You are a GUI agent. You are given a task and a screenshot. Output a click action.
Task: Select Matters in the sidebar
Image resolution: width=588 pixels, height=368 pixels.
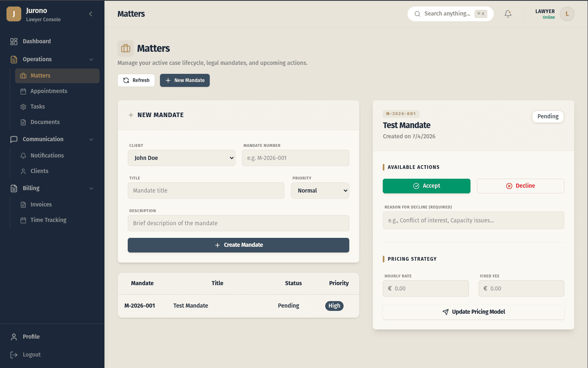click(x=57, y=75)
